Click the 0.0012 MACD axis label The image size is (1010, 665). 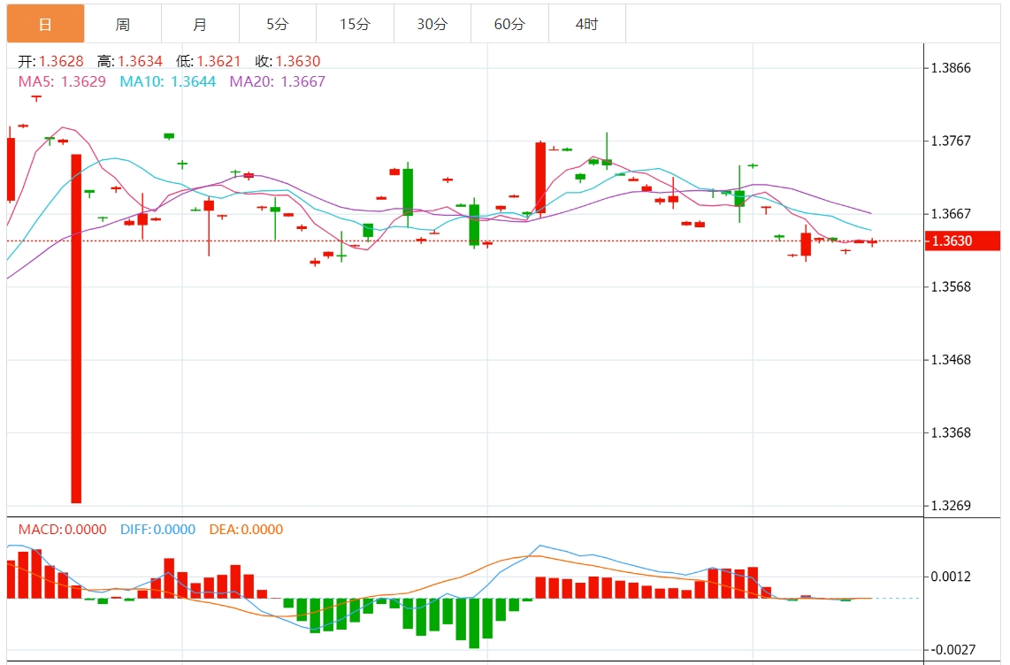[x=951, y=577]
